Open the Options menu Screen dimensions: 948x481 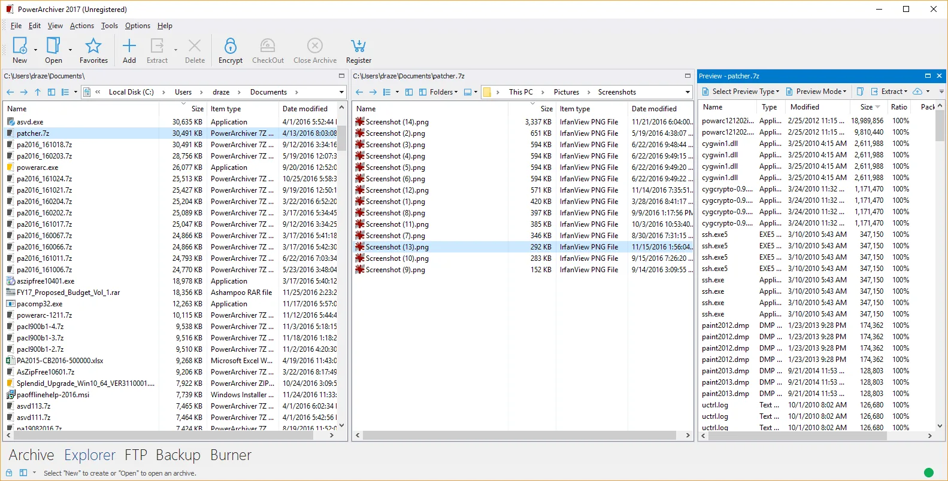tap(138, 26)
